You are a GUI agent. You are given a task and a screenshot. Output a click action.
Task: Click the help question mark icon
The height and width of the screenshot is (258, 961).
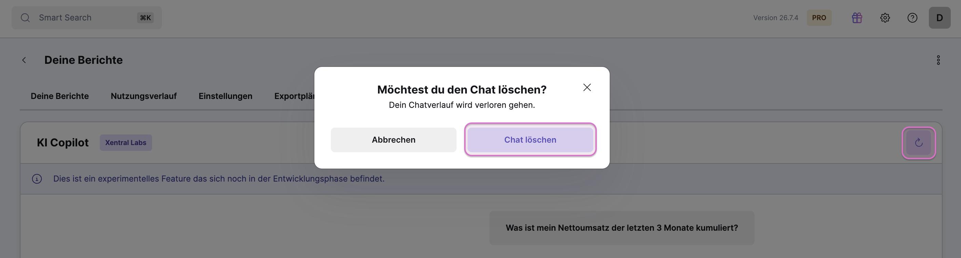[x=912, y=18]
